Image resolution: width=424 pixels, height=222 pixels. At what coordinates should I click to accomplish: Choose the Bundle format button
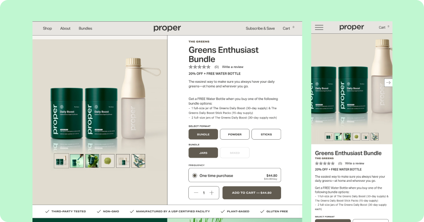click(203, 134)
